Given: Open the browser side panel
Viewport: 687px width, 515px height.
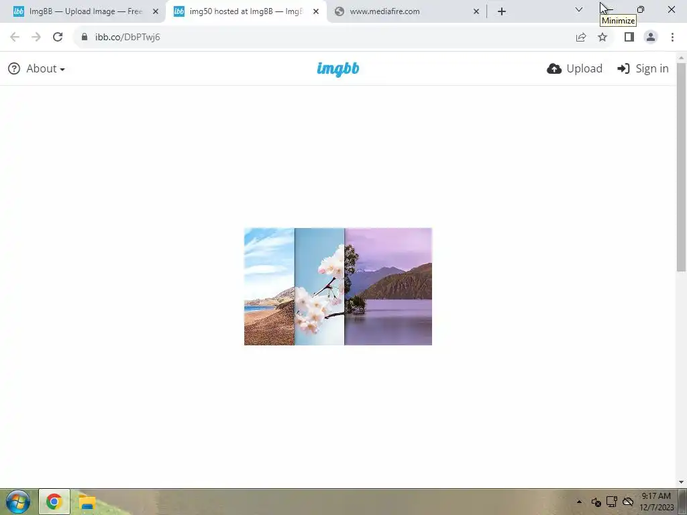Looking at the screenshot, I should click(x=629, y=38).
